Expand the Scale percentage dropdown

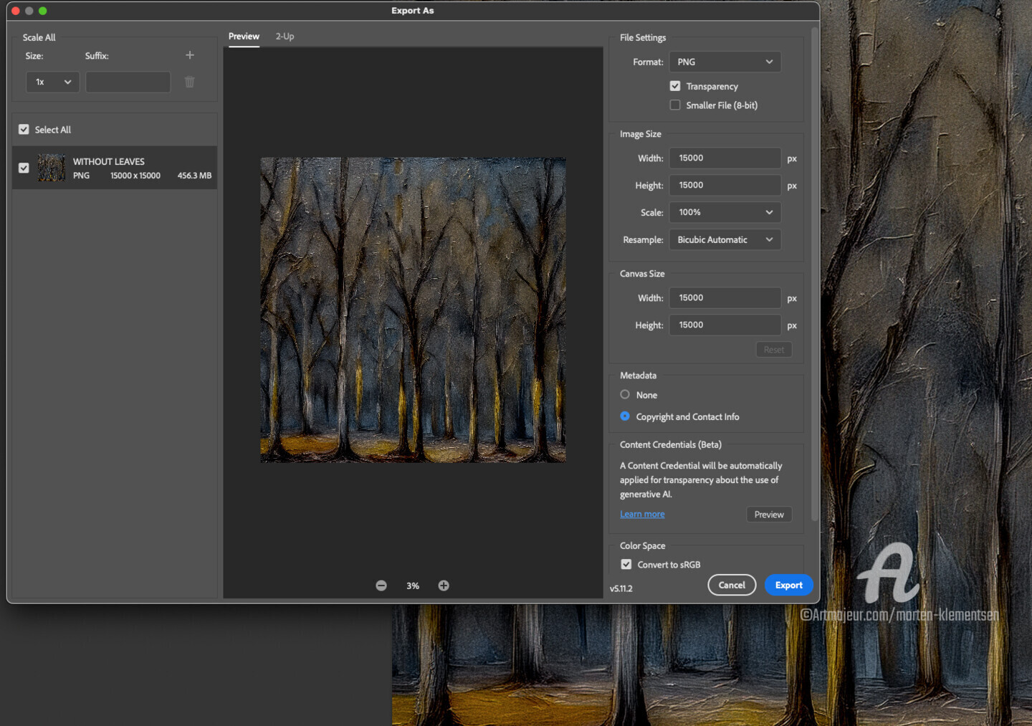[725, 212]
